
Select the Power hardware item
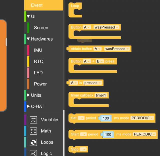[40, 84]
